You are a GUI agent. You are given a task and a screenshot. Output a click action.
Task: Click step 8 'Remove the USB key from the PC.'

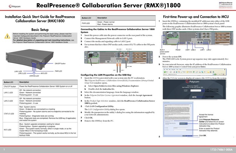(x=99, y=121)
